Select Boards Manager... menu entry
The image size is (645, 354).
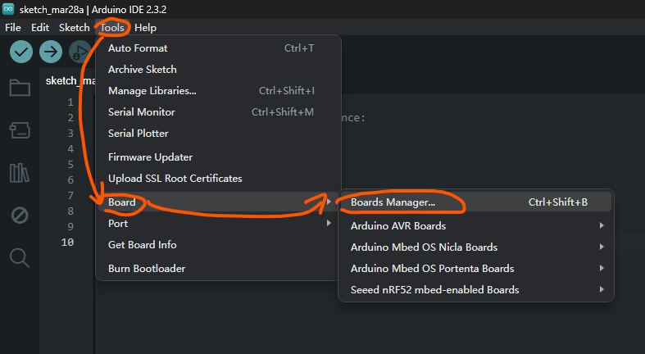click(393, 202)
